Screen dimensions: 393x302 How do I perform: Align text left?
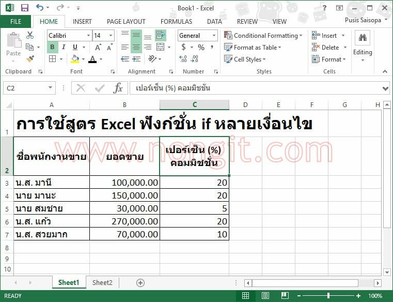pos(125,47)
